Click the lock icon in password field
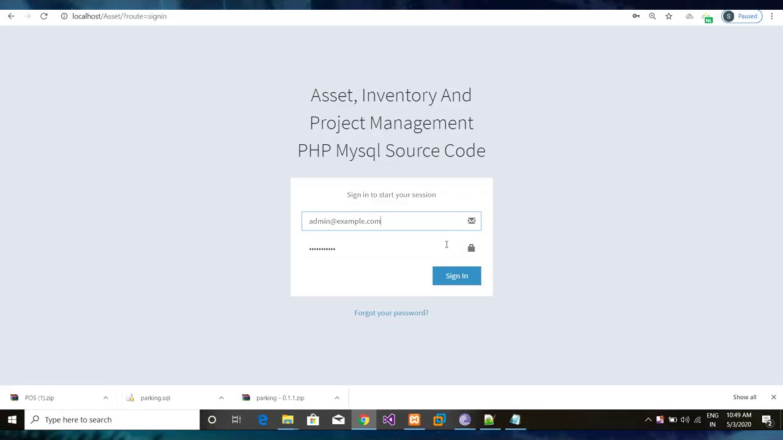This screenshot has height=440, width=783. click(471, 248)
